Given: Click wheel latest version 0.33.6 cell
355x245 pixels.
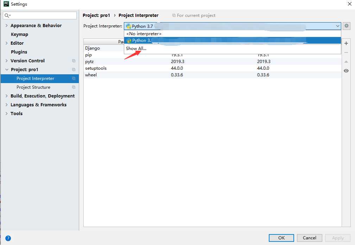Looking at the screenshot, I should 263,75.
